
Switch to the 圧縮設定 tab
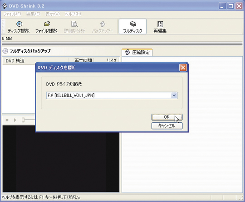pyautogui.click(x=137, y=53)
